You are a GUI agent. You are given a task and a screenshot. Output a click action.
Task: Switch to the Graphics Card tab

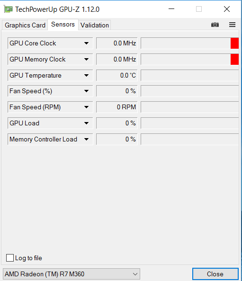click(x=25, y=25)
